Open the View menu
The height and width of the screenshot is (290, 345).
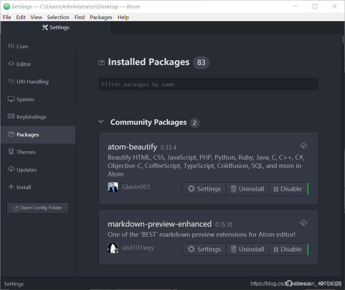[36, 17]
